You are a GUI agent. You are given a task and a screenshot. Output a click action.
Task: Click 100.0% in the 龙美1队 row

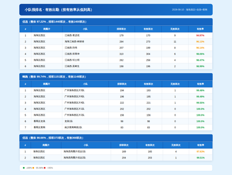(200, 121)
